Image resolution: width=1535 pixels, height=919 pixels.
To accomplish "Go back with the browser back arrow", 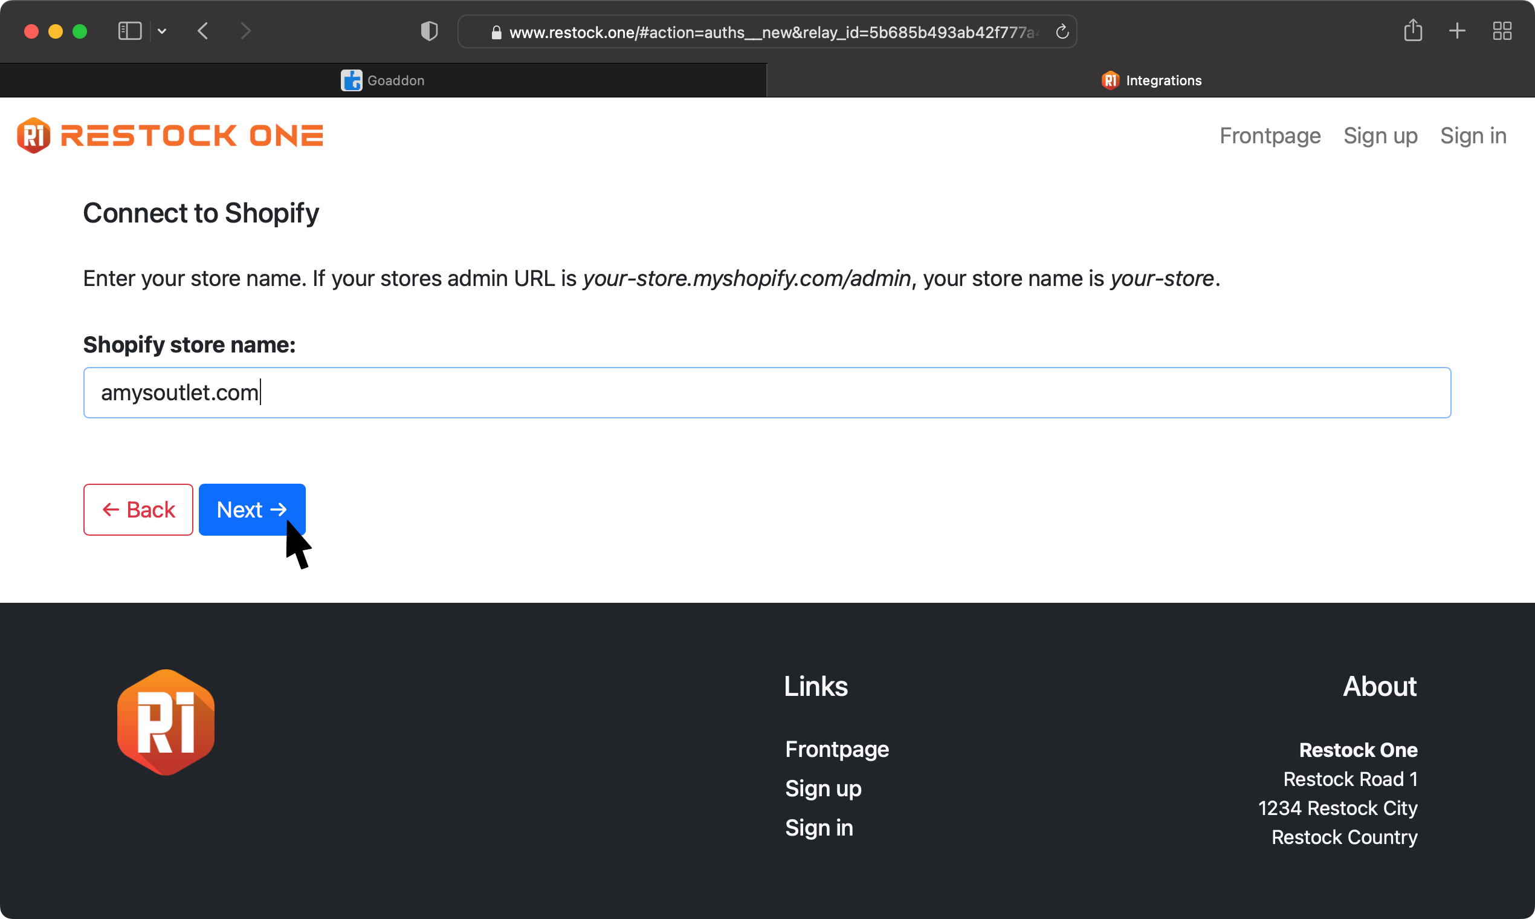I will coord(203,31).
